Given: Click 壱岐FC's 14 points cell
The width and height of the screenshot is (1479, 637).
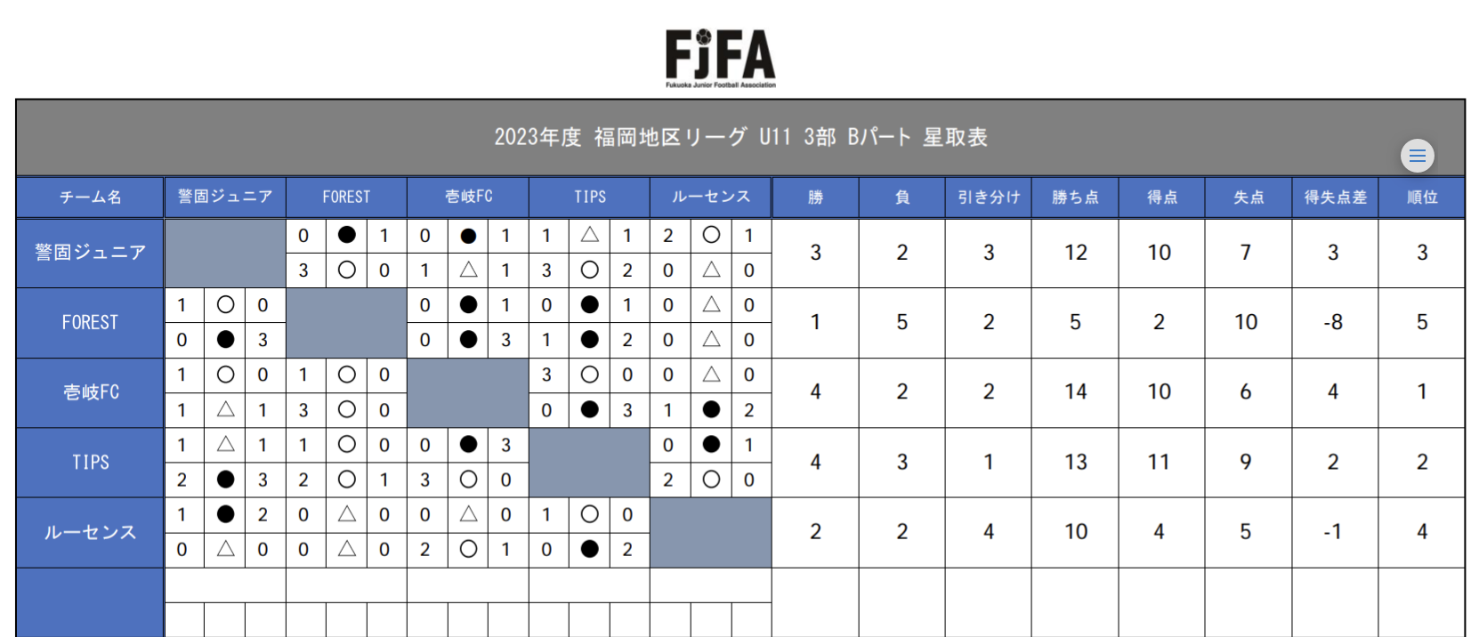Looking at the screenshot, I should point(1075,392).
